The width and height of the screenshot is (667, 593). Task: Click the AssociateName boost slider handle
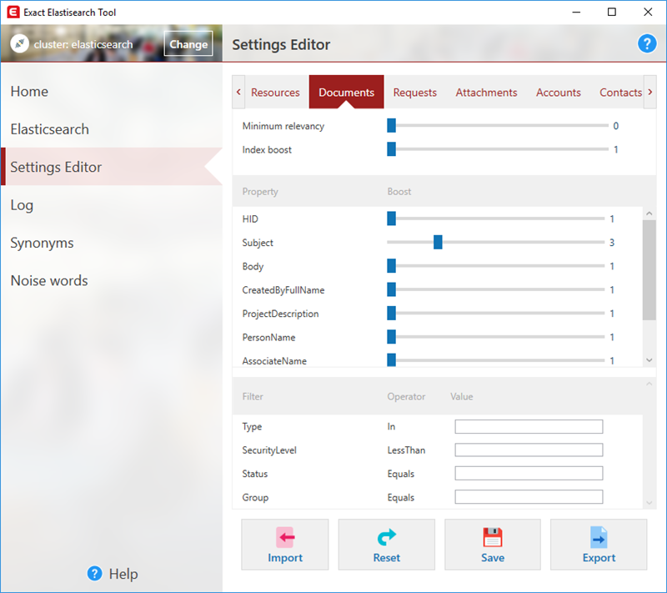391,359
